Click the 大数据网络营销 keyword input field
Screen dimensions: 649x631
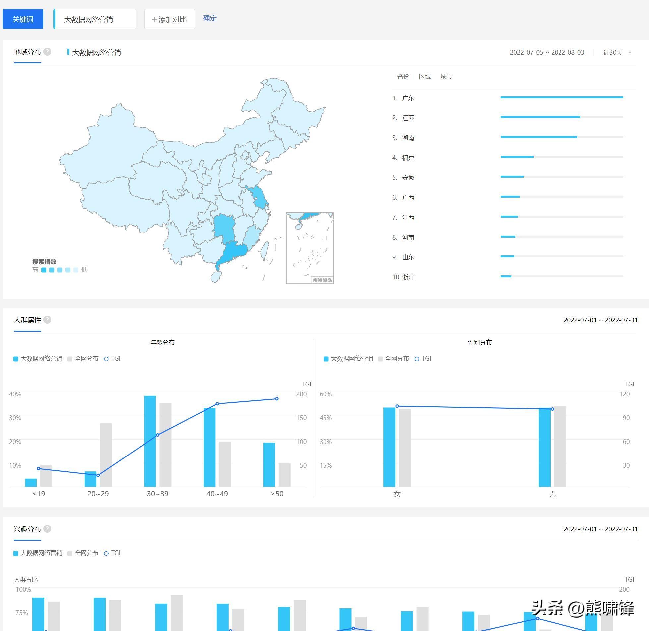[95, 19]
